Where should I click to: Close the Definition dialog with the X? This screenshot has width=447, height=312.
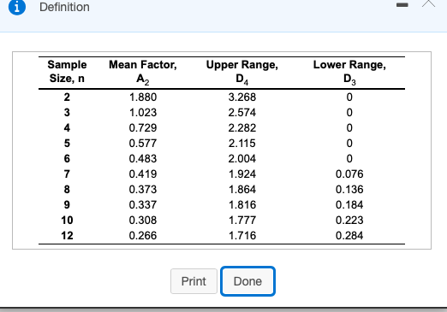pyautogui.click(x=429, y=3)
